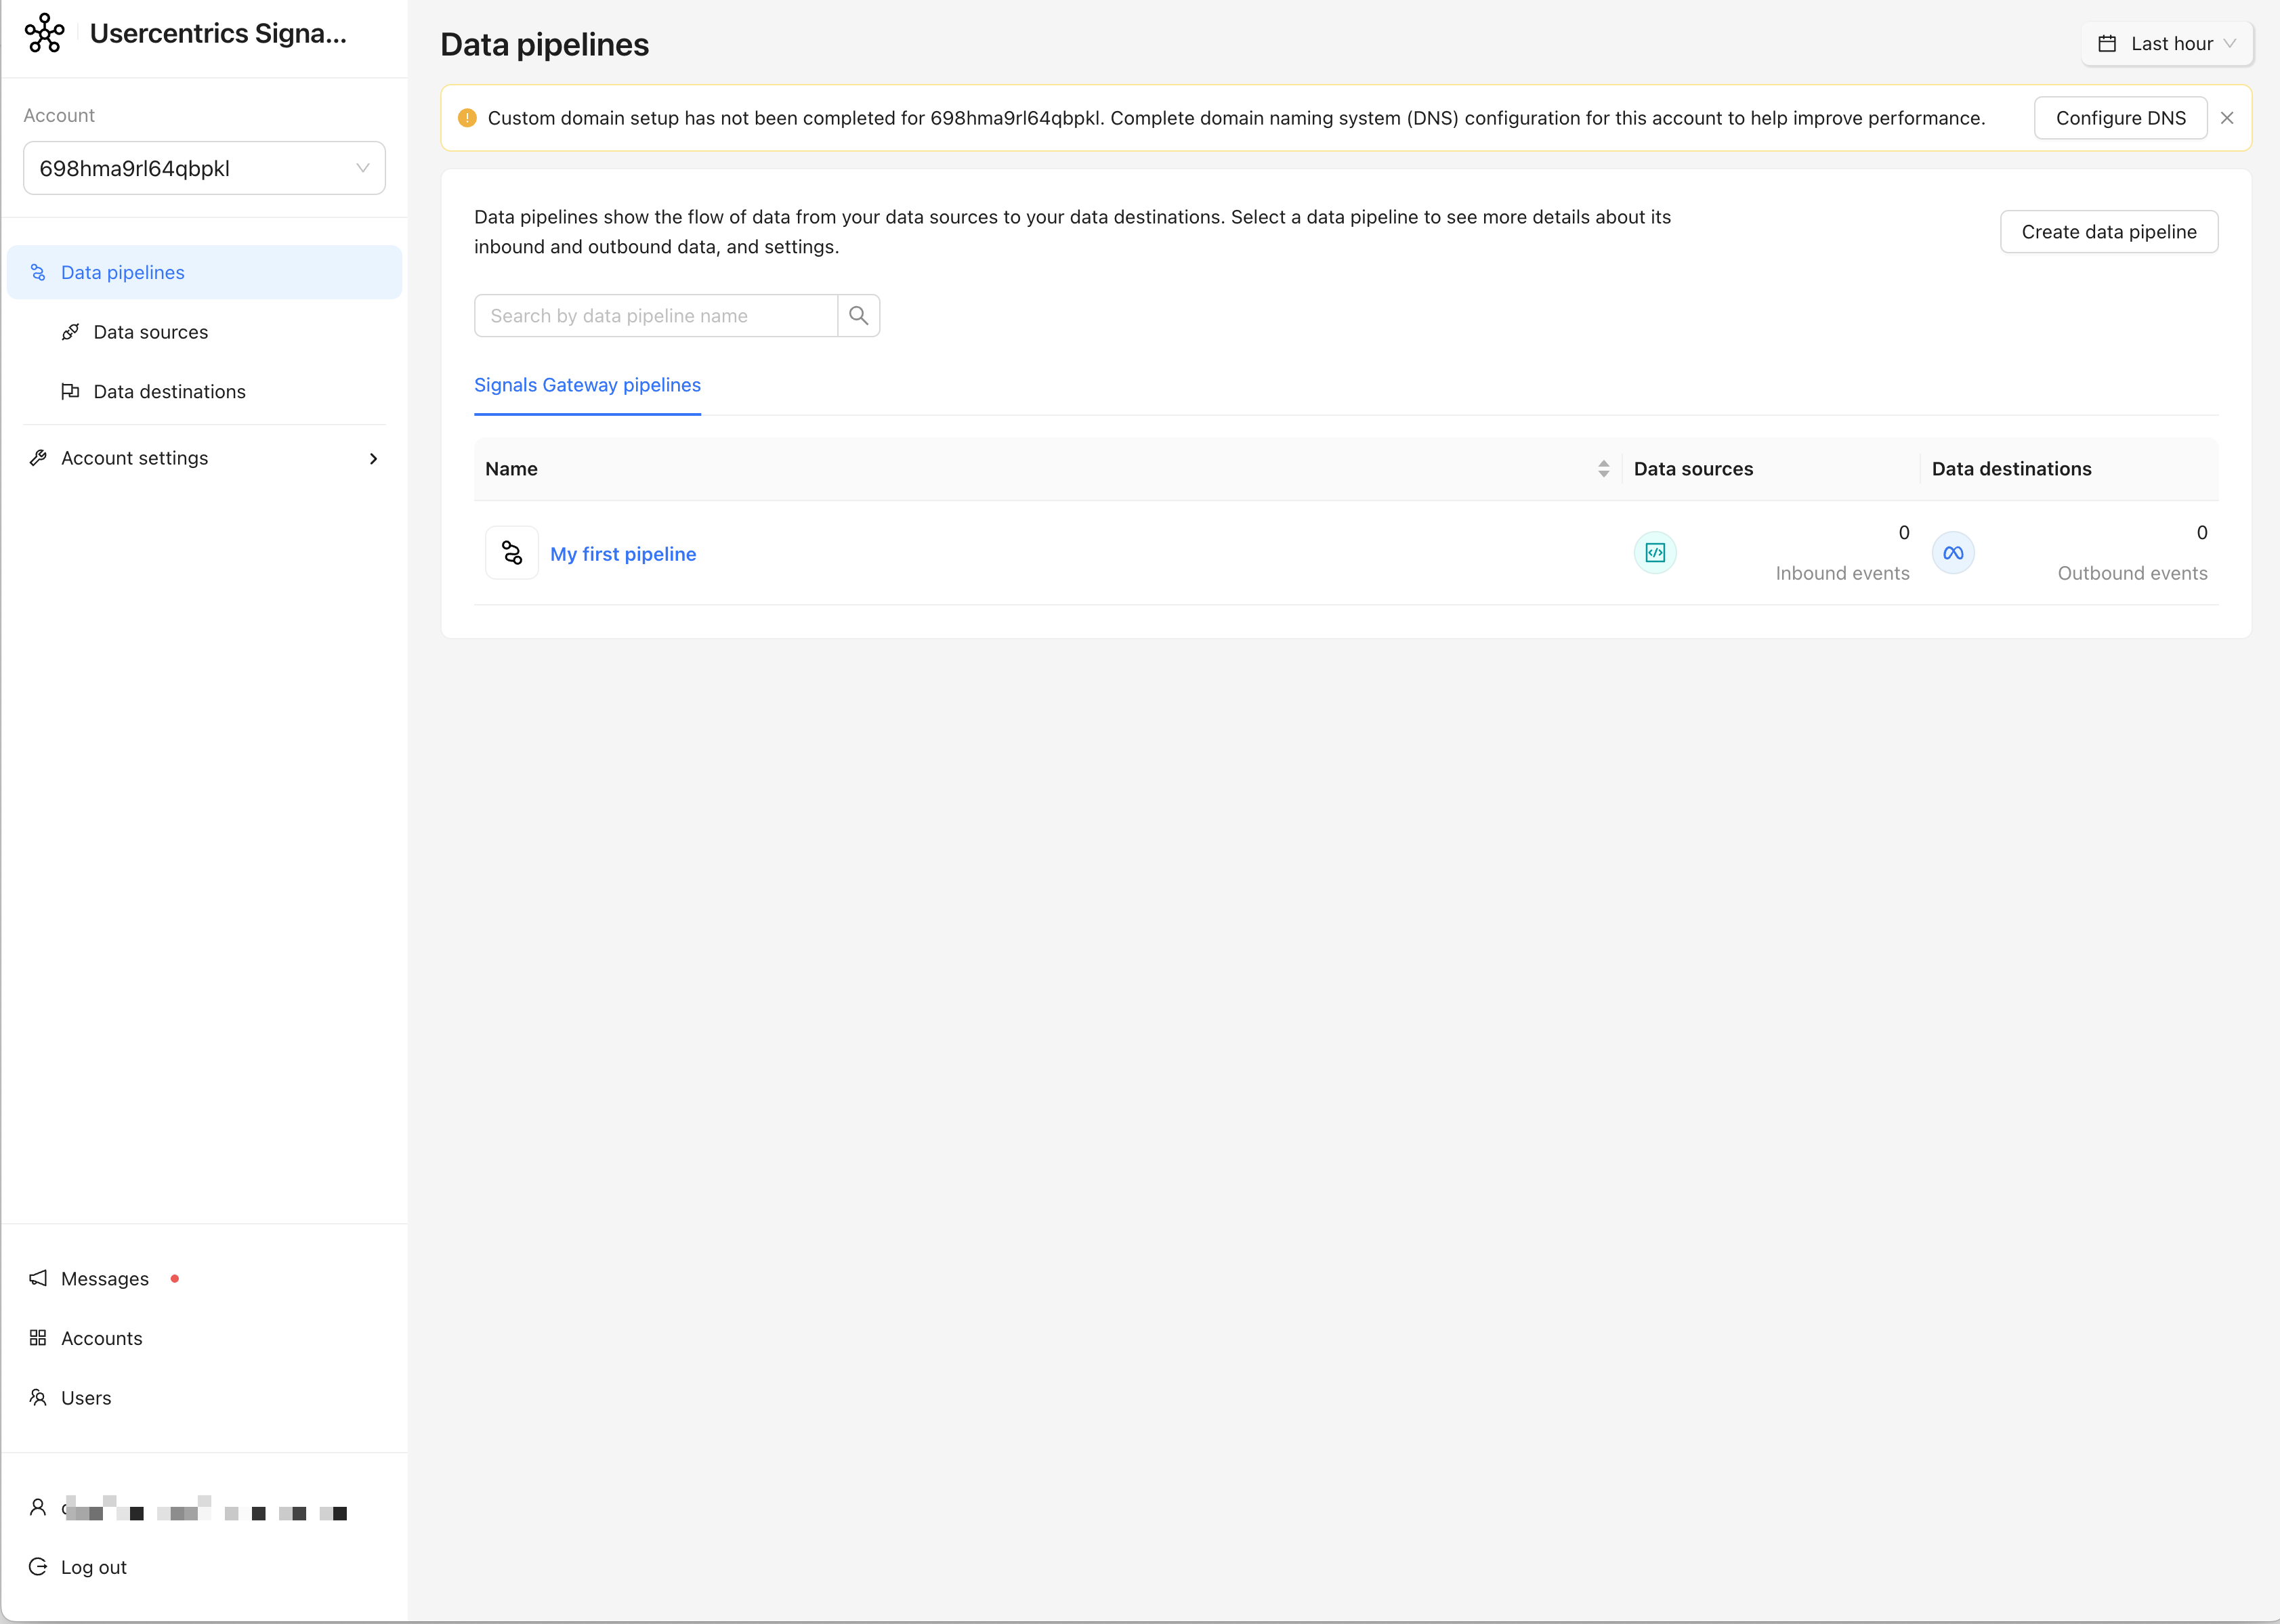2280x1624 pixels.
Task: Click the Usercentrics logo icon
Action: coord(44,33)
